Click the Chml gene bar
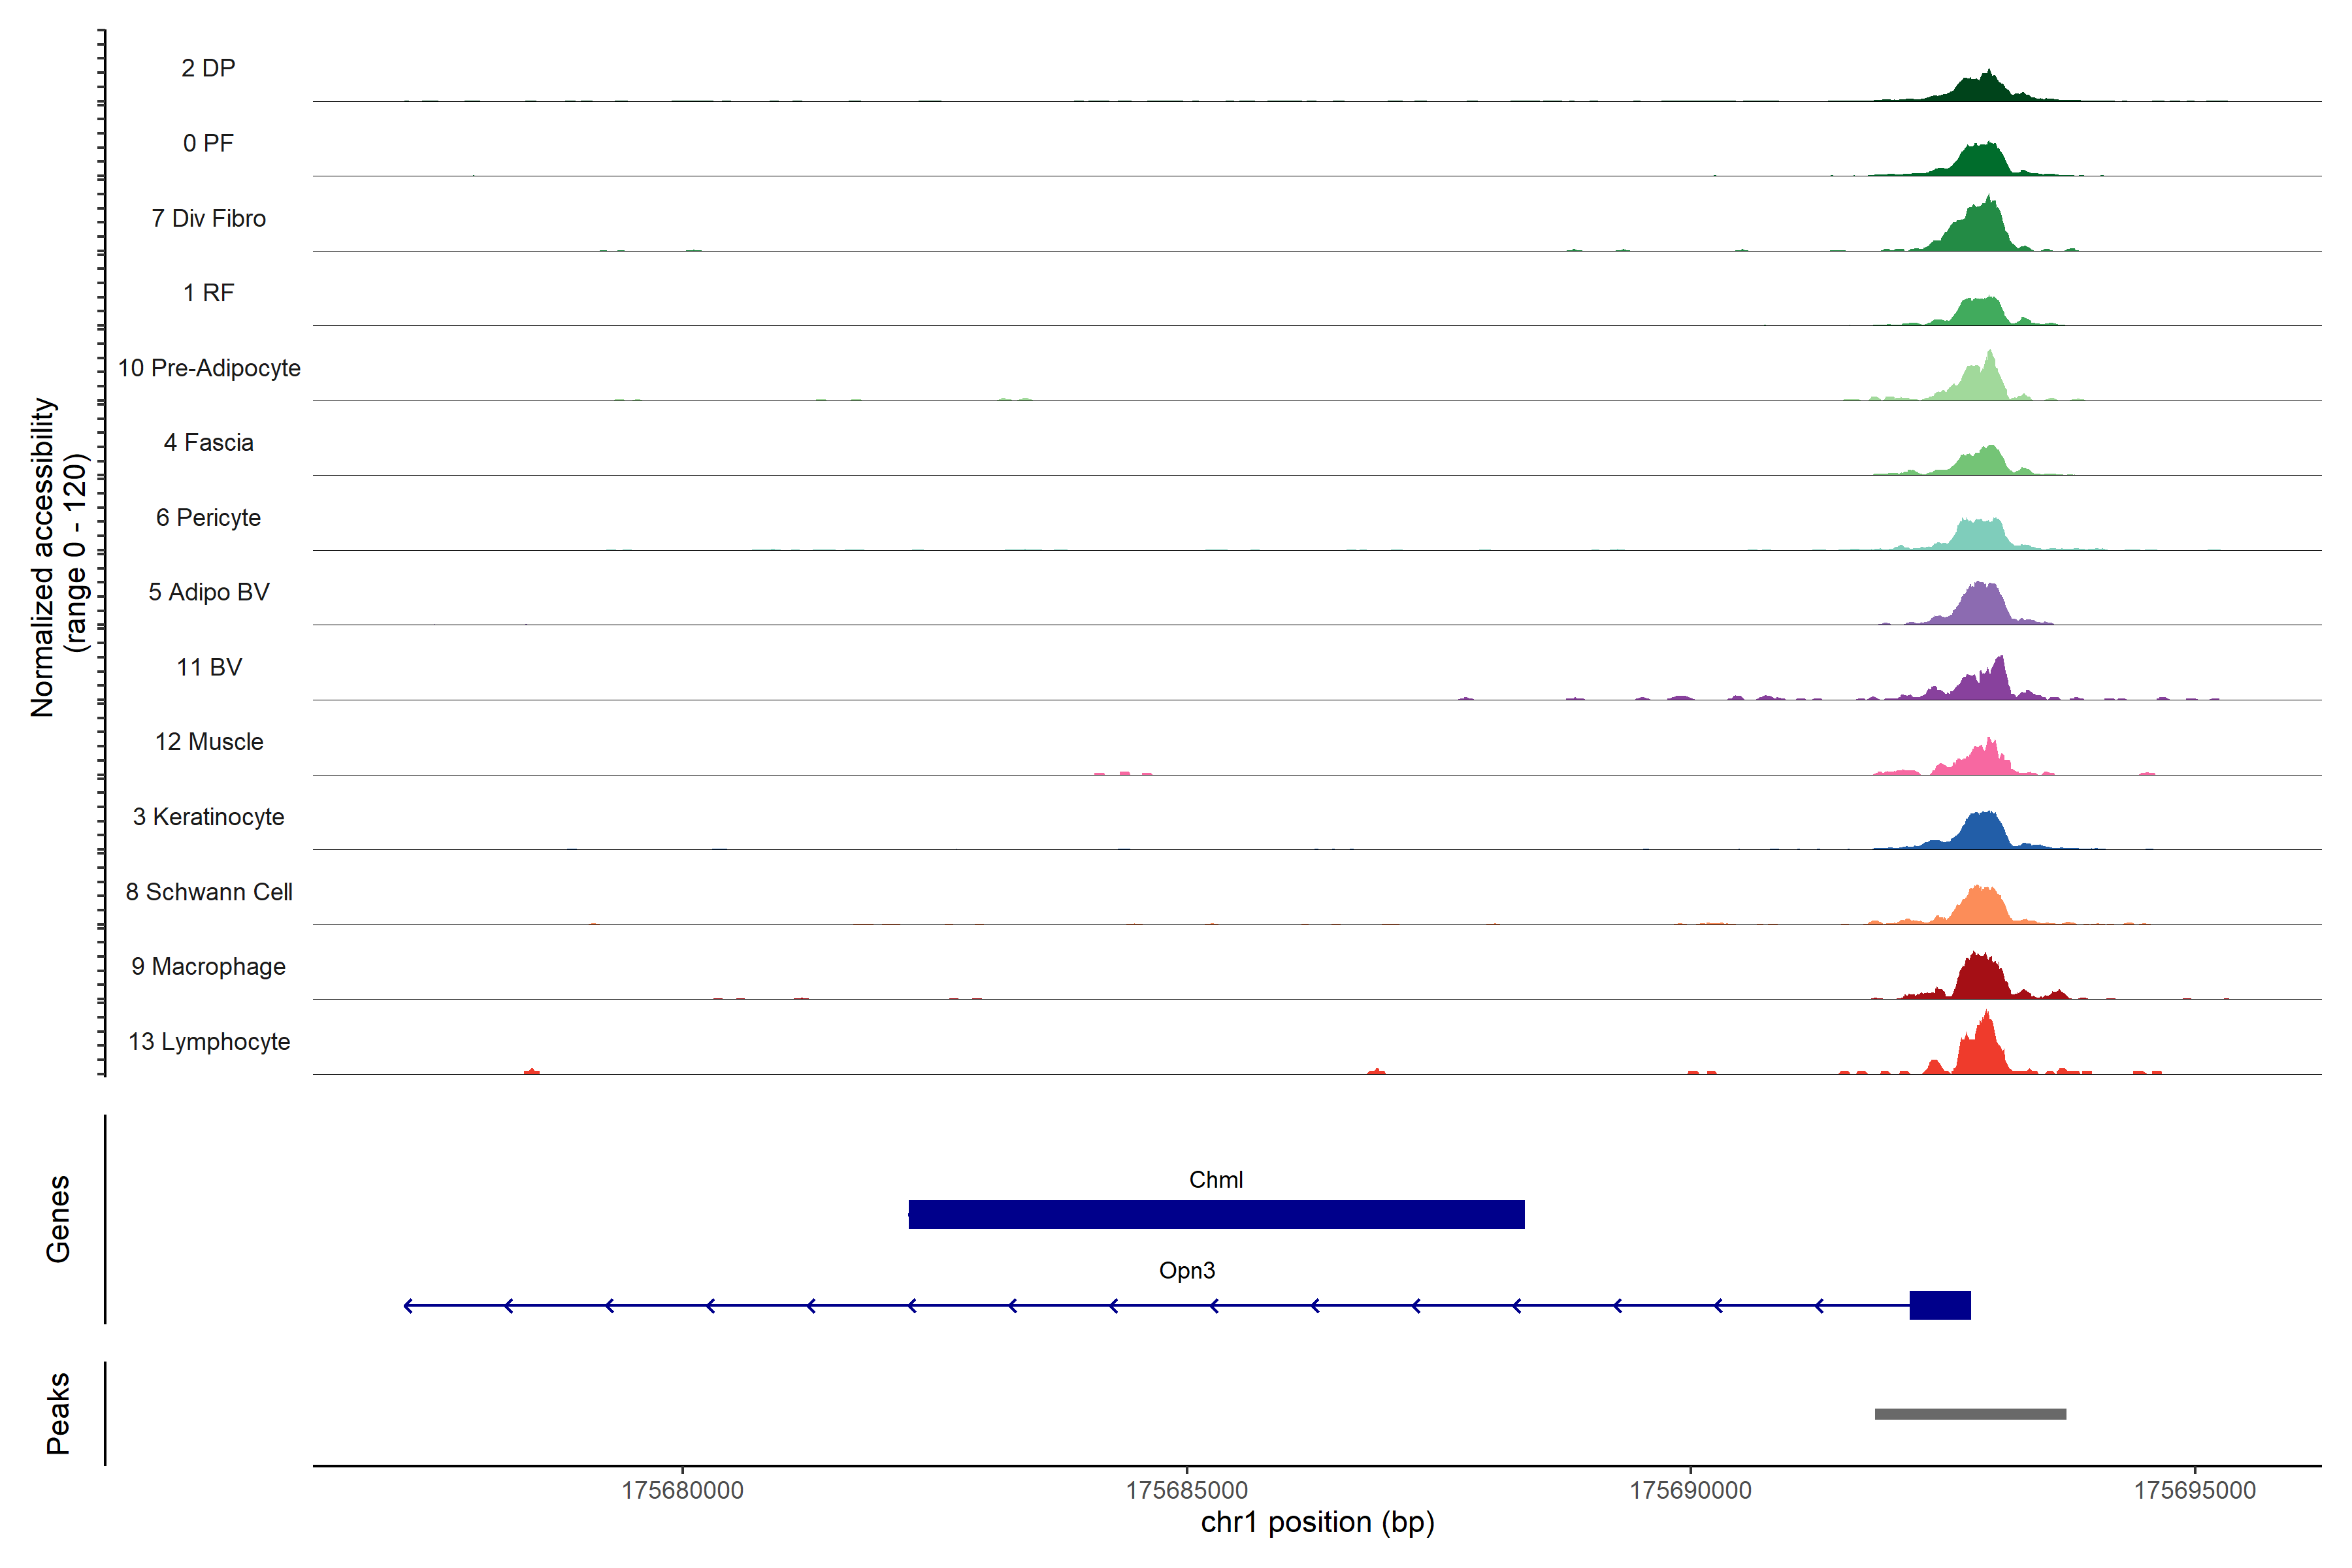This screenshot has width=2352, height=1568. pyautogui.click(x=1216, y=1214)
